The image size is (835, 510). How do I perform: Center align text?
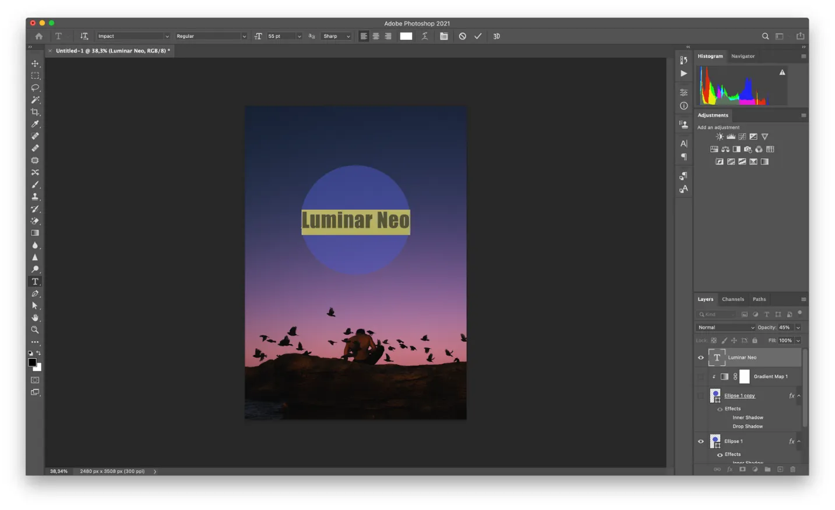pyautogui.click(x=376, y=36)
